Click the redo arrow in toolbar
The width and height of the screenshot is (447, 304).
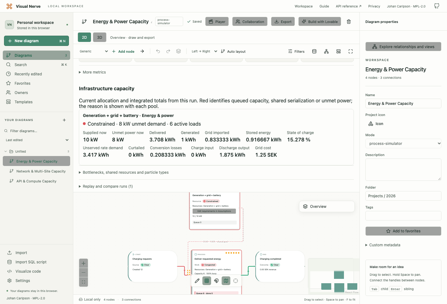pyautogui.click(x=168, y=51)
